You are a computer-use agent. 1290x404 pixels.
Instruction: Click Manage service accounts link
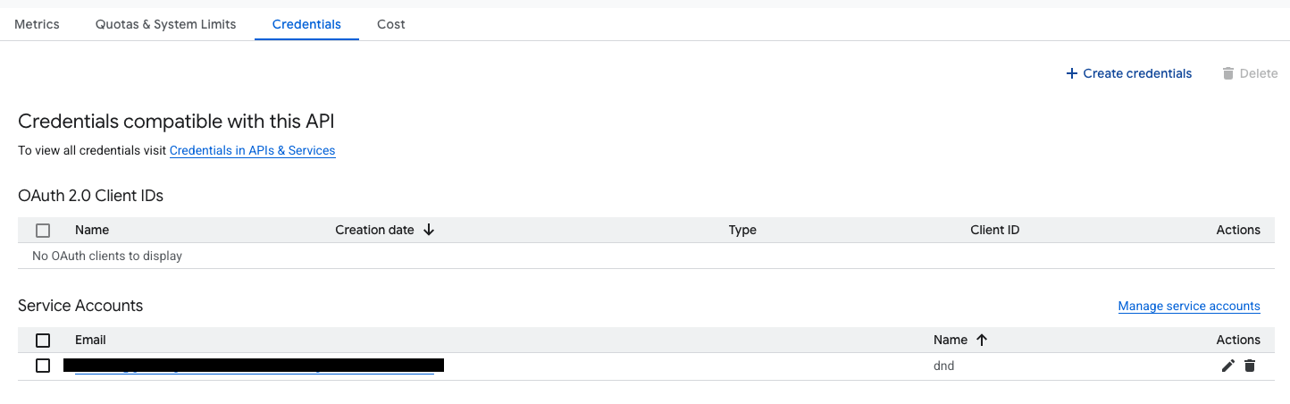[x=1189, y=307]
